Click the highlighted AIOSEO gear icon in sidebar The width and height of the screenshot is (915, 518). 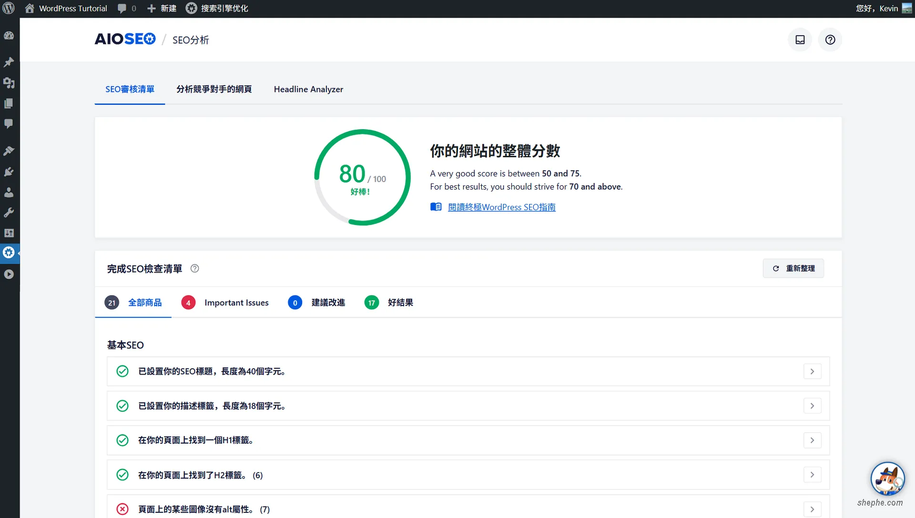pos(9,253)
